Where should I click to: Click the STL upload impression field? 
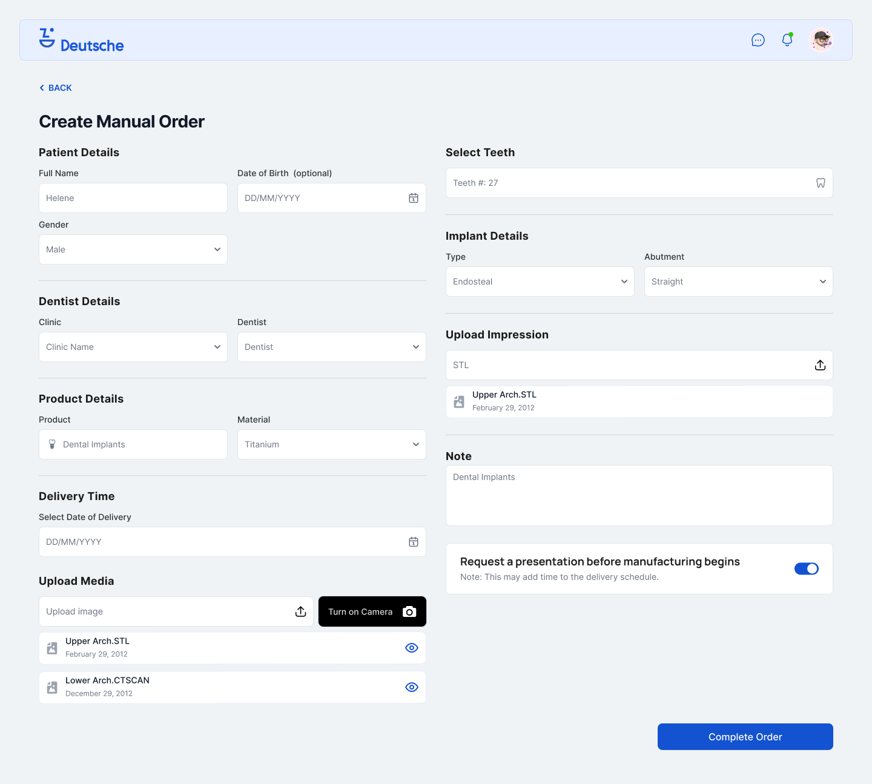tap(639, 365)
